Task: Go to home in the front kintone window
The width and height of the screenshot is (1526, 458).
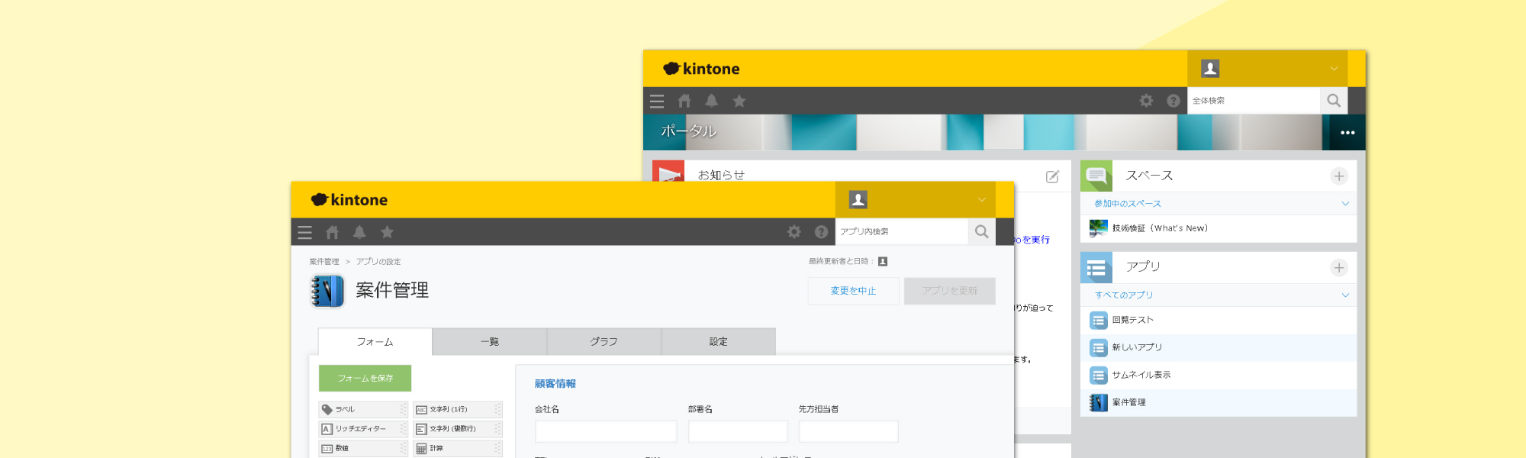Action: 332,232
